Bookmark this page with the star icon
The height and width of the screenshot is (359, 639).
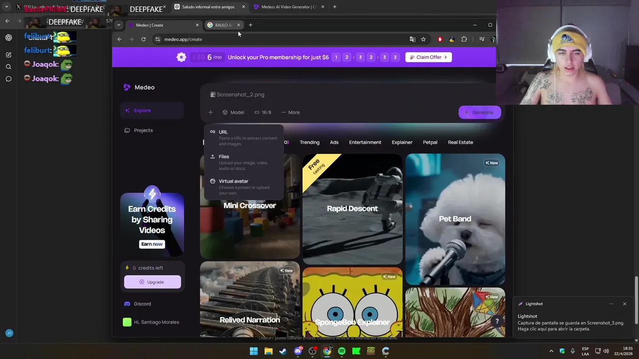[423, 39]
